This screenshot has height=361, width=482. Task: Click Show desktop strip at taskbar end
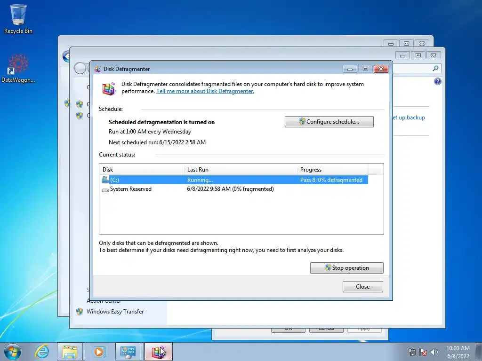coord(479,352)
